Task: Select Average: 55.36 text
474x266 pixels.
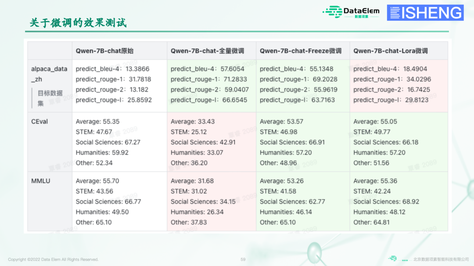Action: click(375, 181)
